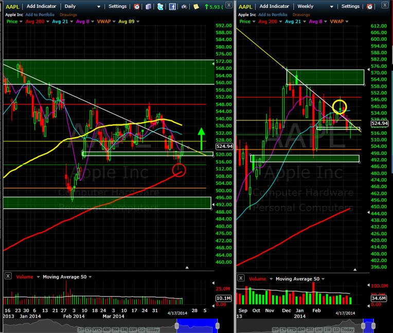Click the small up triangle under the Daily price chart

(x=187, y=268)
